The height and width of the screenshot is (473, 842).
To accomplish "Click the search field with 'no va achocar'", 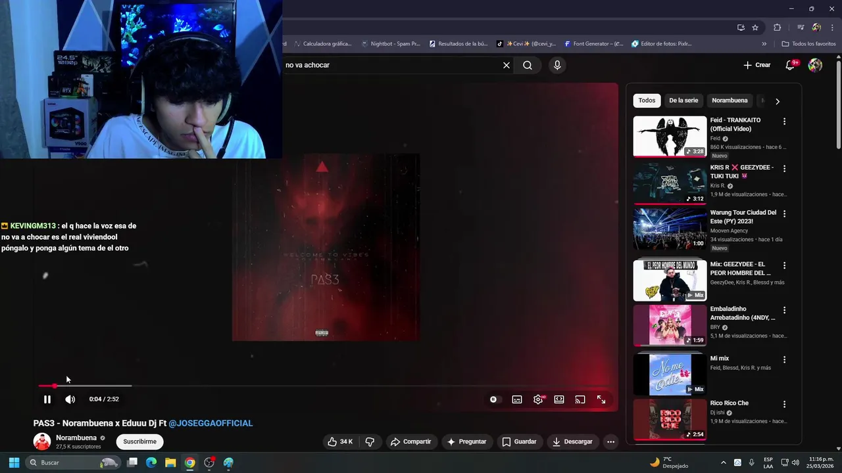I will coord(391,65).
